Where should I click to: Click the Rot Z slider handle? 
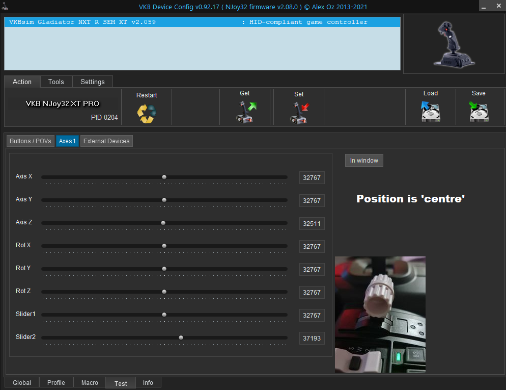click(164, 292)
